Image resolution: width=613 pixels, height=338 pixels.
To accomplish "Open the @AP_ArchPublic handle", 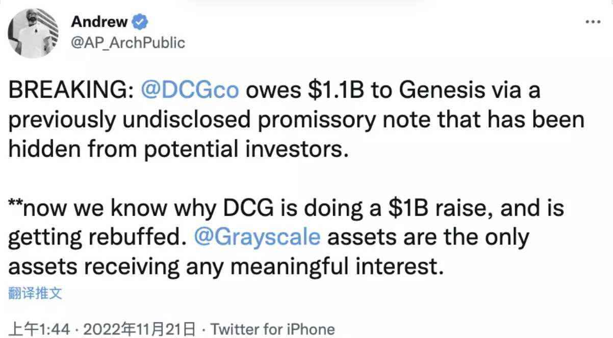I will click(127, 43).
